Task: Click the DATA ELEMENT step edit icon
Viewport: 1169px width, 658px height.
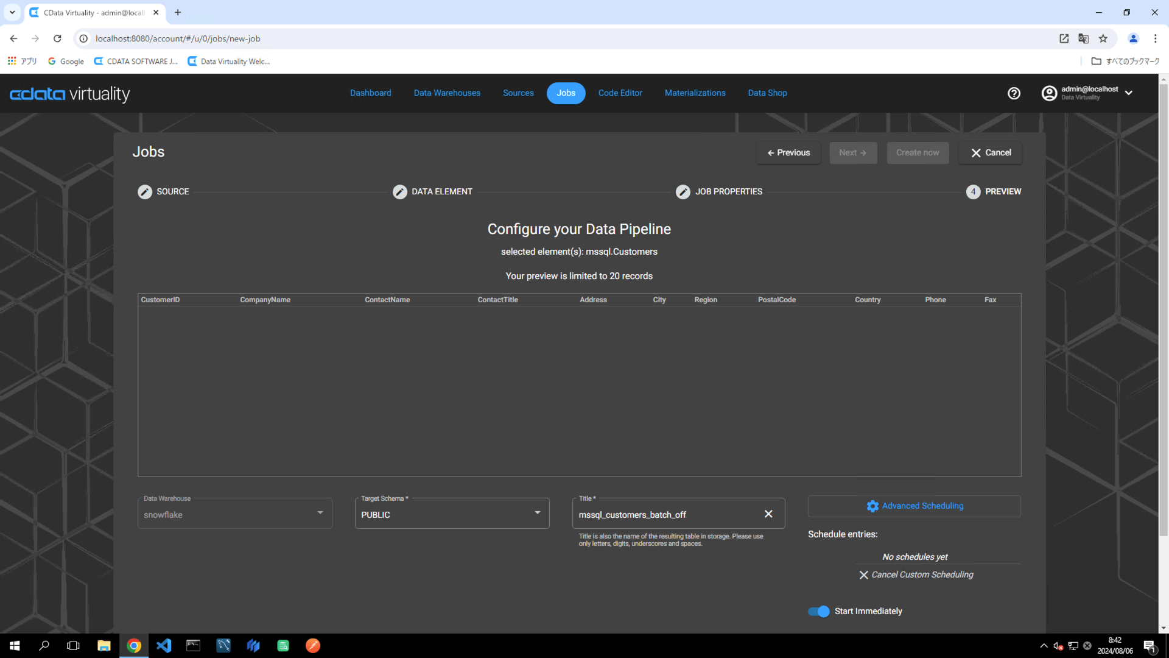Action: (x=399, y=192)
